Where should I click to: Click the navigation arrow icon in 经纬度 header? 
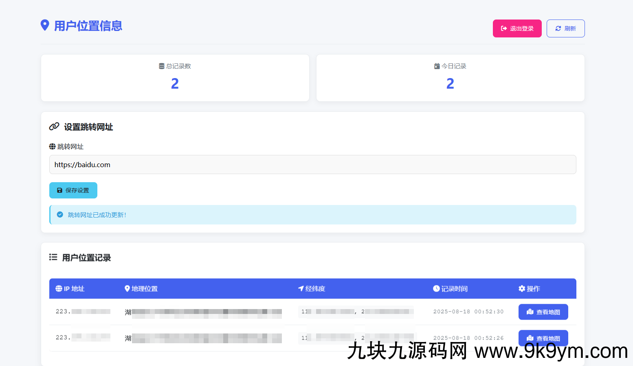click(x=300, y=288)
